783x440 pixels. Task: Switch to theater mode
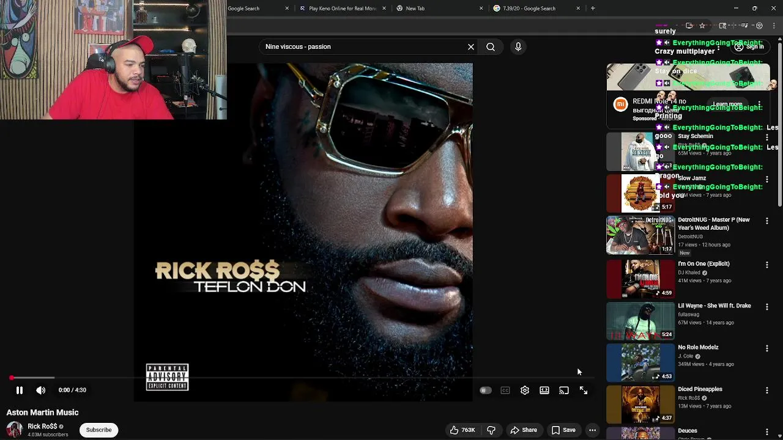point(544,391)
